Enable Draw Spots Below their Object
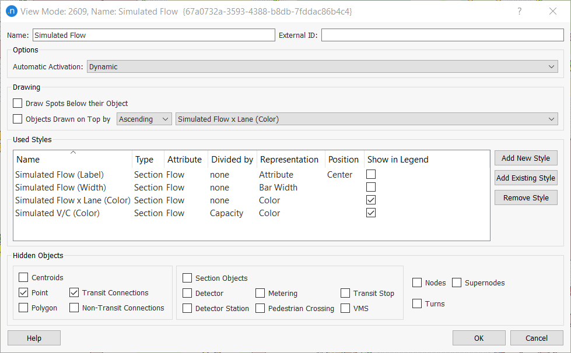571x353 pixels. click(17, 103)
